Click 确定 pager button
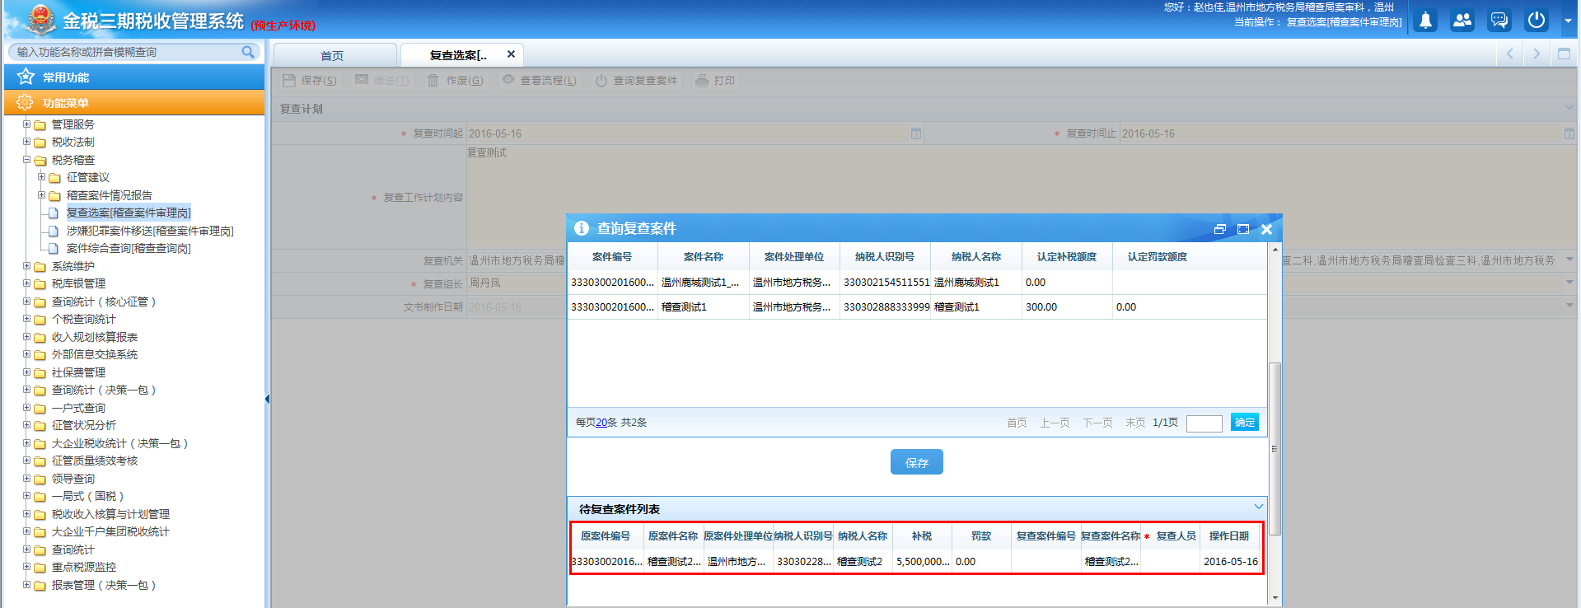This screenshot has width=1581, height=608. [x=1245, y=423]
